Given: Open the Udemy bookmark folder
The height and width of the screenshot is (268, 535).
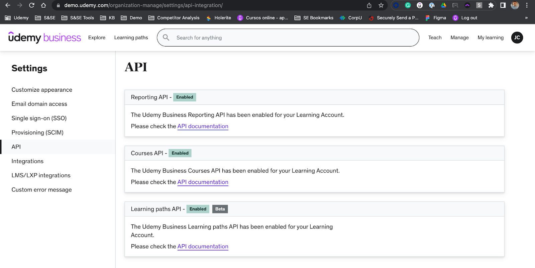Looking at the screenshot, I should pos(17,18).
